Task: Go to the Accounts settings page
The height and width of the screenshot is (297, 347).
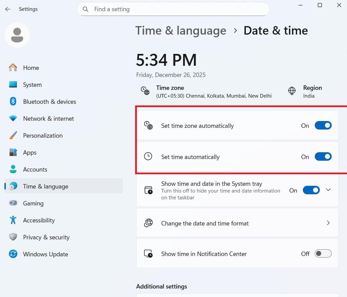Action: [x=35, y=169]
